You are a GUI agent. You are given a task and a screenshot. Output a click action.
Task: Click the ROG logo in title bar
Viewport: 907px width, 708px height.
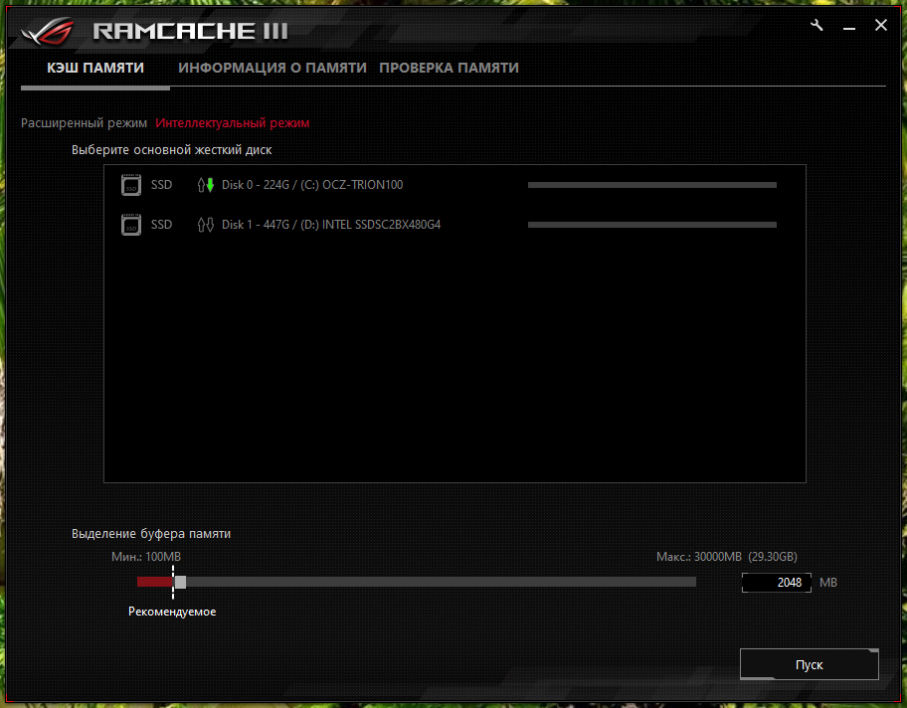tap(48, 31)
